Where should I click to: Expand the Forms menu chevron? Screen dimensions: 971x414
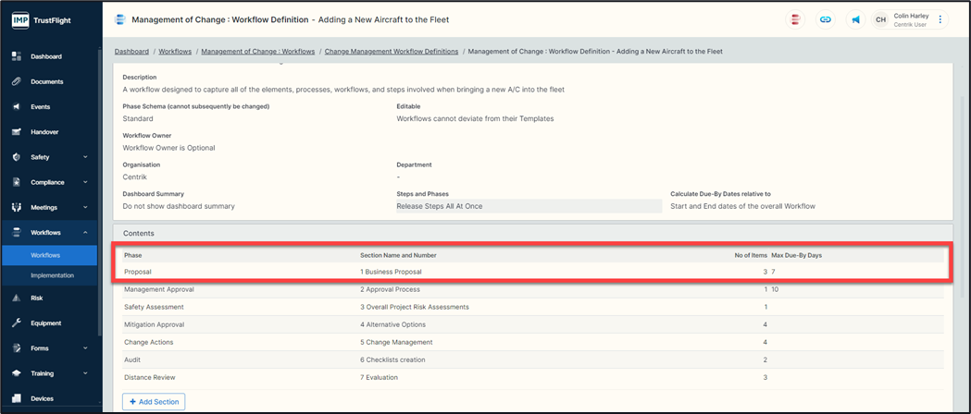pyautogui.click(x=85, y=348)
